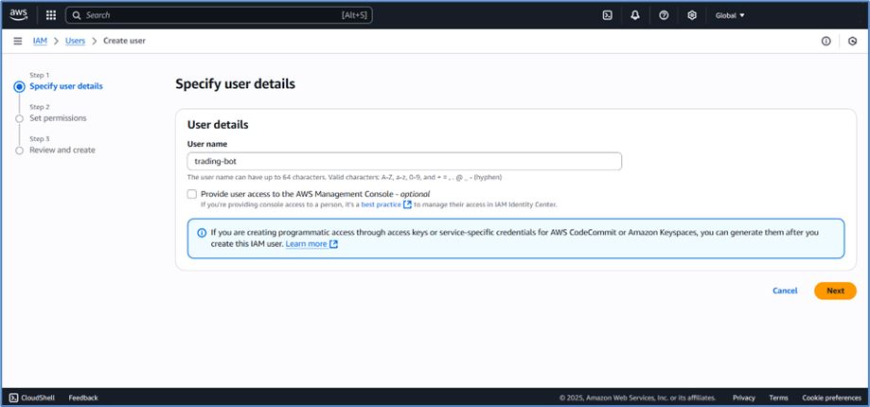
Task: Open the settings gear icon
Action: pos(692,15)
